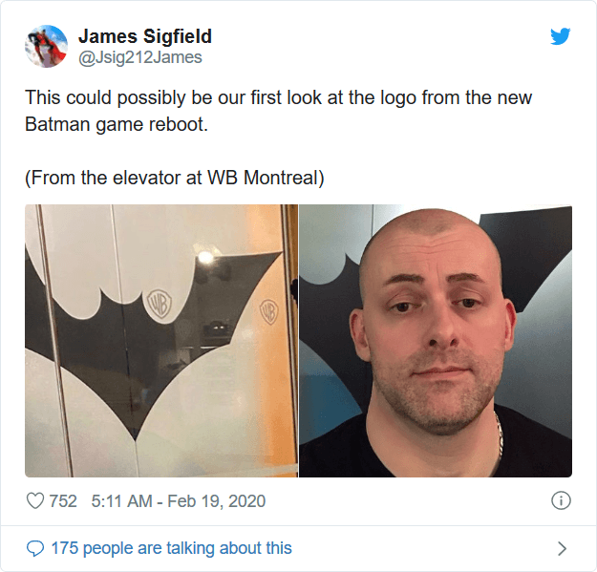Open the man's selfie photo
597x572 pixels.
(436, 341)
